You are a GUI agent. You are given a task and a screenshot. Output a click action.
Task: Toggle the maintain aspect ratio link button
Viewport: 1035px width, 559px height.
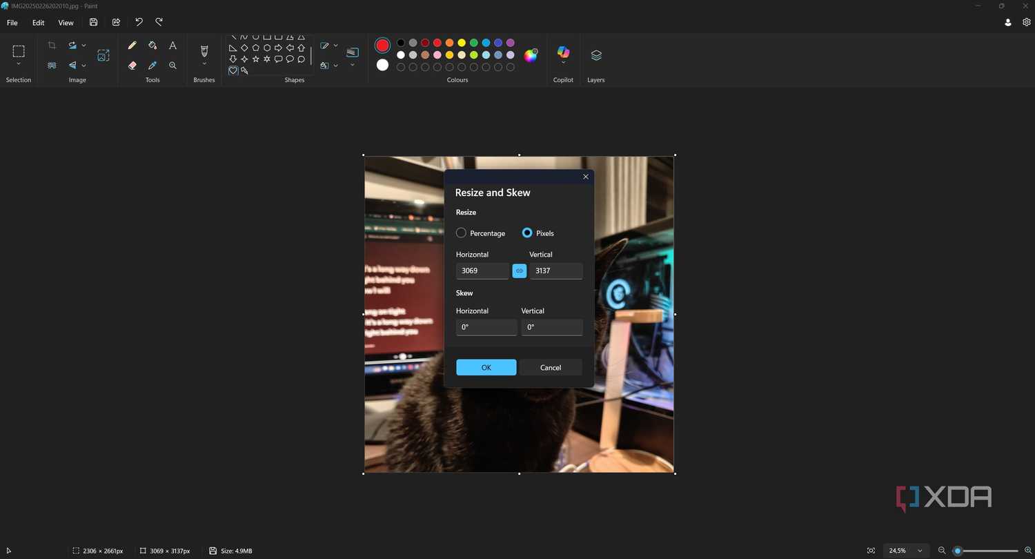(520, 271)
